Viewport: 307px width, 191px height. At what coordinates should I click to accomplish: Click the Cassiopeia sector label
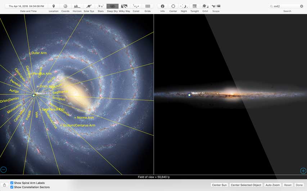pos(20,75)
